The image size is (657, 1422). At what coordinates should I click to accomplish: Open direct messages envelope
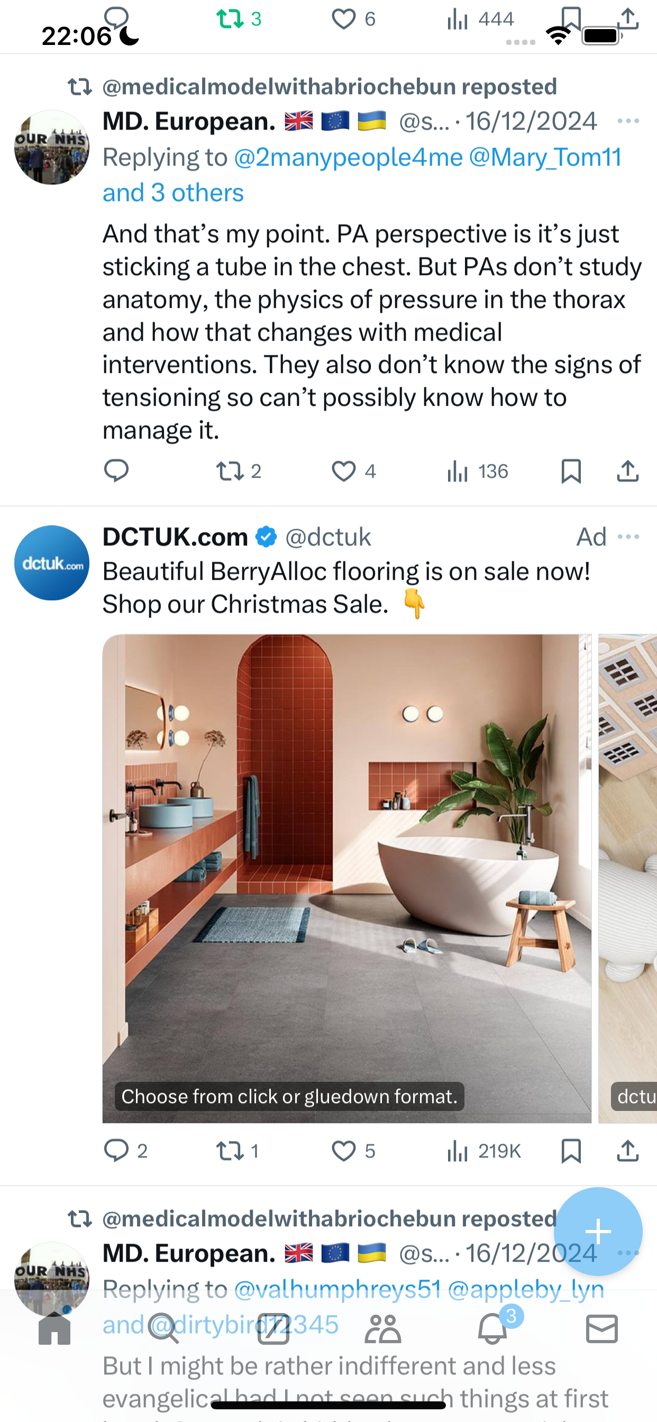click(602, 1329)
